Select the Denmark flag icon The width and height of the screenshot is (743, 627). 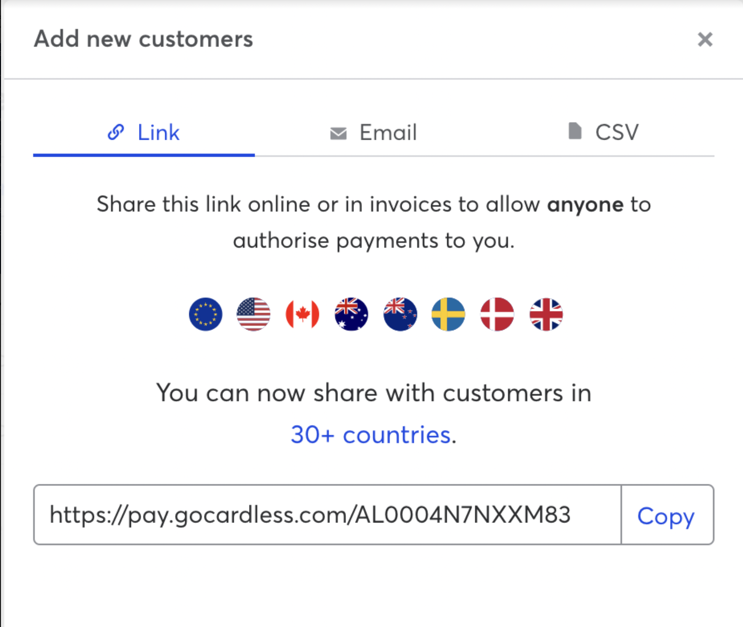pos(497,315)
